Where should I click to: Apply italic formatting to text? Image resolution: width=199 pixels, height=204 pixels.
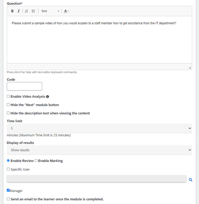(x=19, y=11)
